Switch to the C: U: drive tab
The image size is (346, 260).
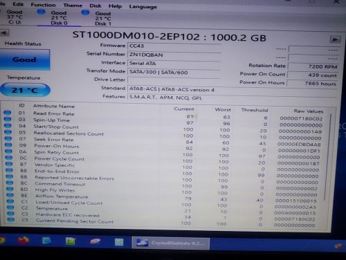pos(15,17)
